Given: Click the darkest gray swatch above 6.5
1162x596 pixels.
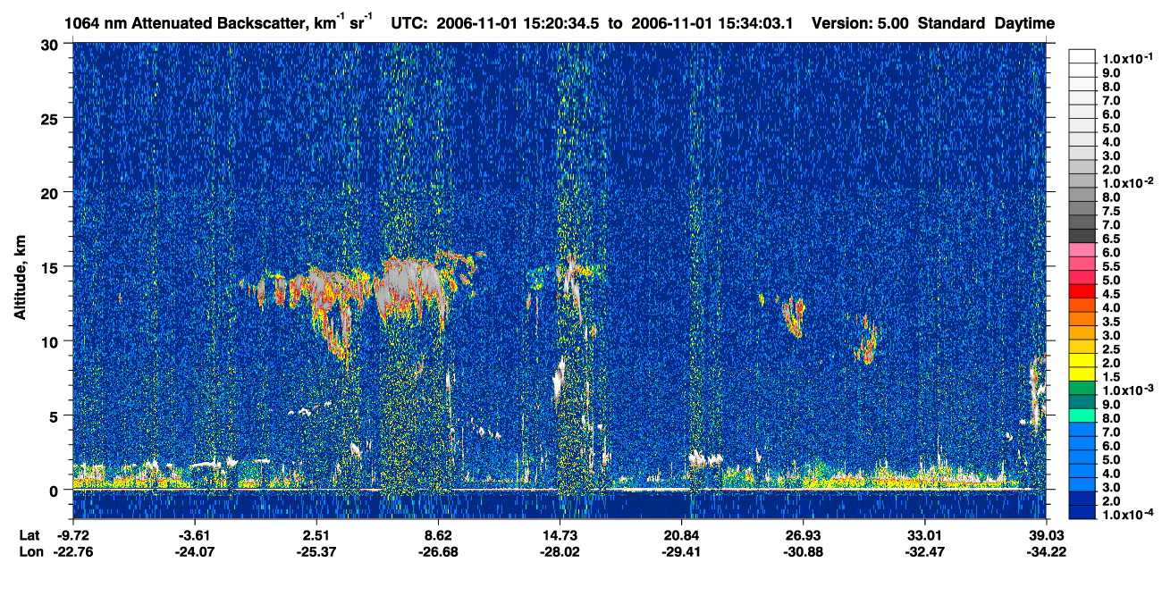Looking at the screenshot, I should click(1082, 235).
